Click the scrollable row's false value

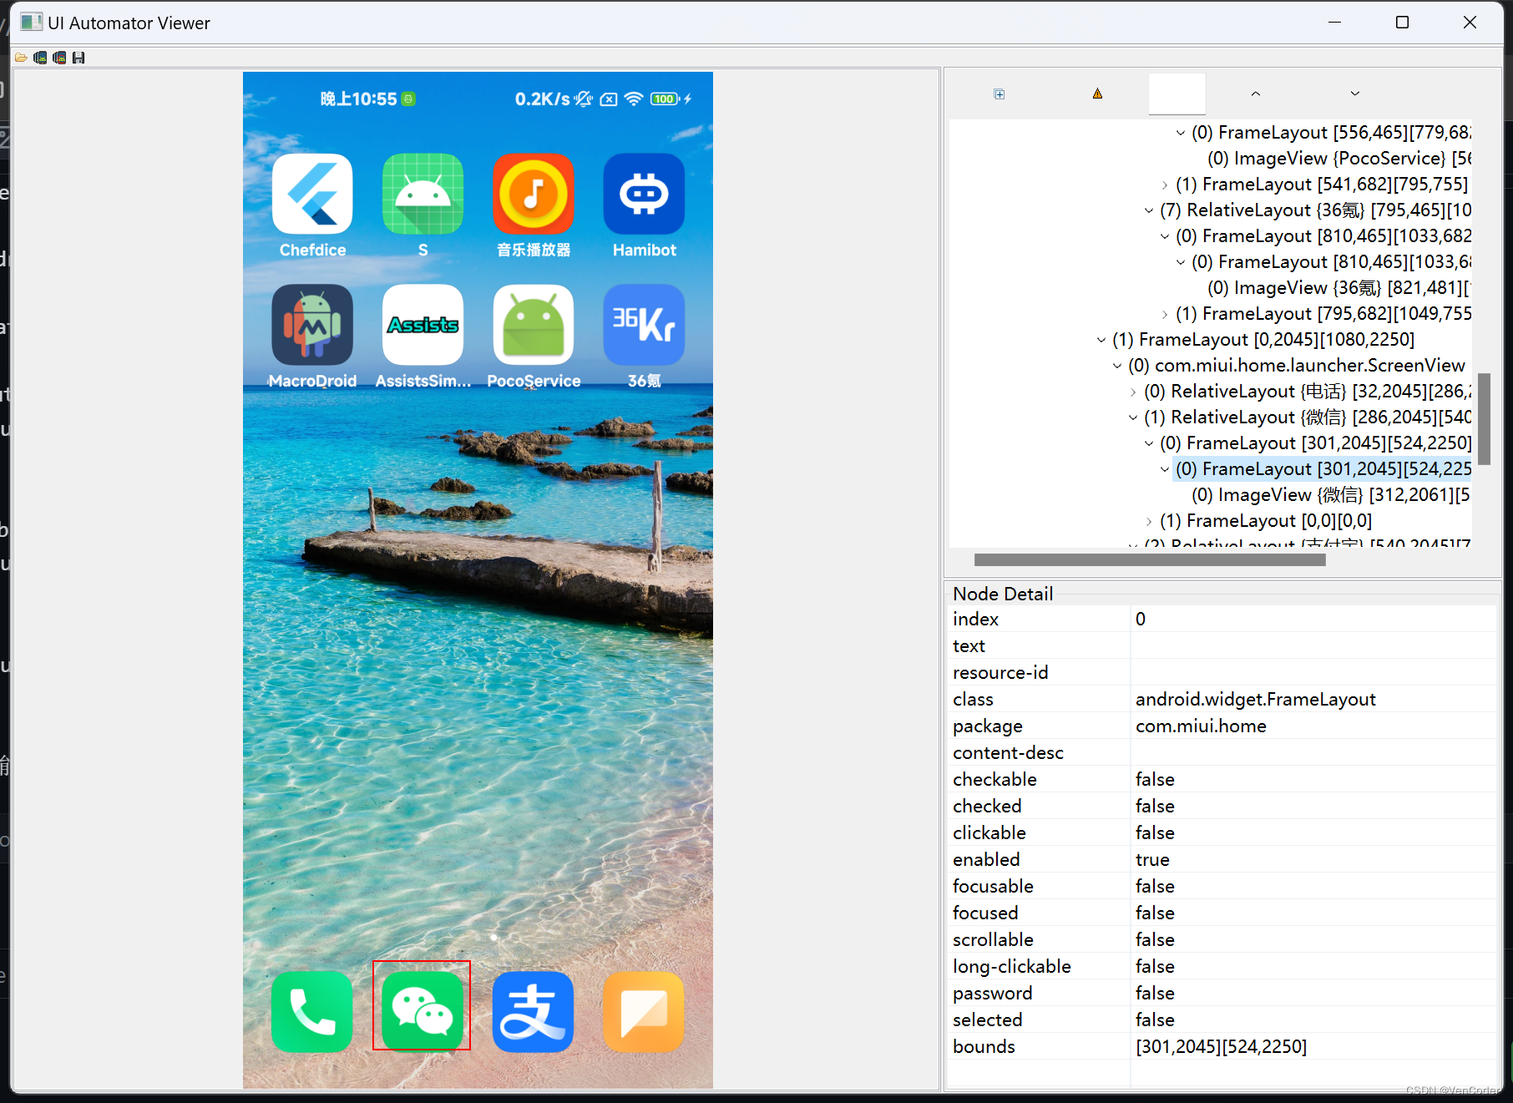[x=1155, y=939]
